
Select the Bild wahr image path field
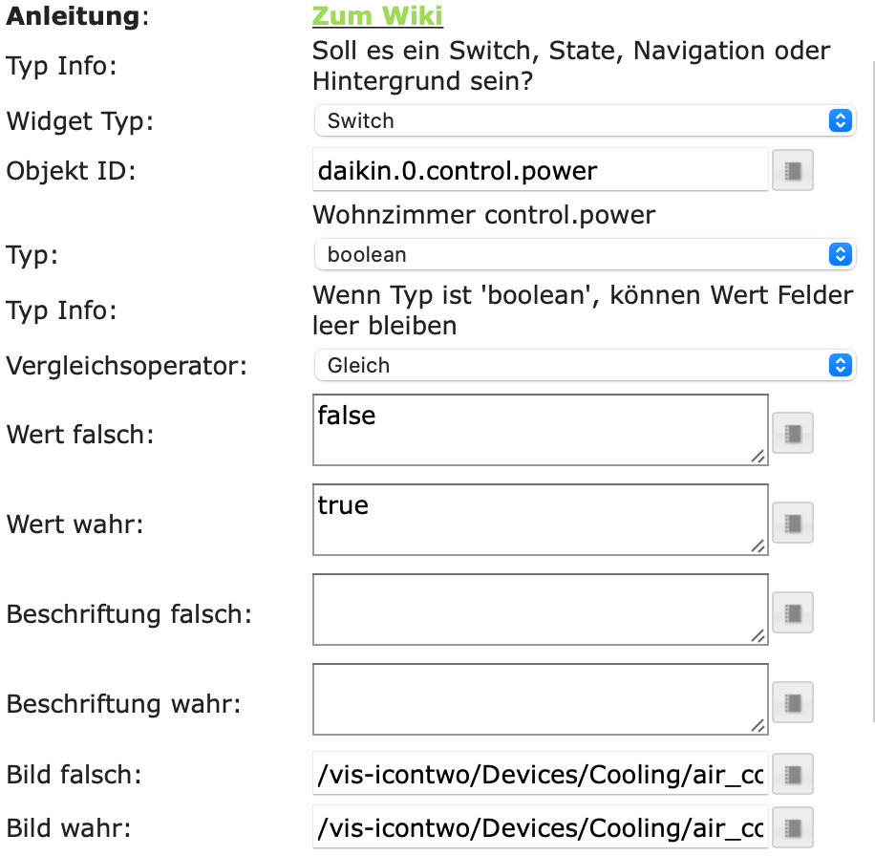[540, 826]
